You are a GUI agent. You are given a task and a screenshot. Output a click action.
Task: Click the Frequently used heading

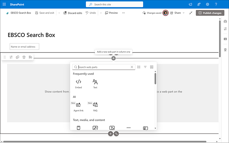click(x=83, y=74)
